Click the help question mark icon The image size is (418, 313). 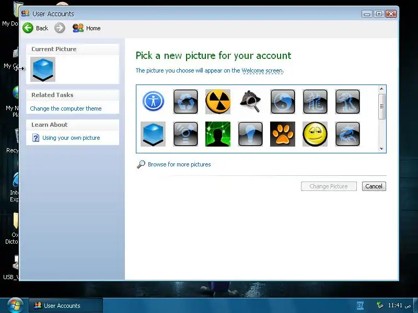coord(36,138)
